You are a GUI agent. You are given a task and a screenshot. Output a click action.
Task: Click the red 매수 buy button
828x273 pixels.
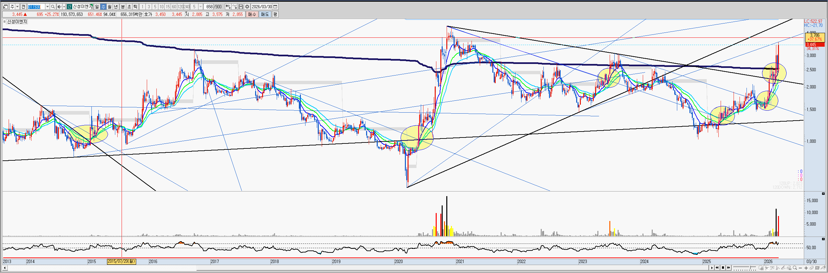pyautogui.click(x=252, y=14)
